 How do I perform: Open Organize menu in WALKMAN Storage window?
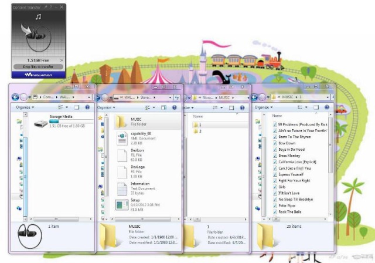point(106,107)
